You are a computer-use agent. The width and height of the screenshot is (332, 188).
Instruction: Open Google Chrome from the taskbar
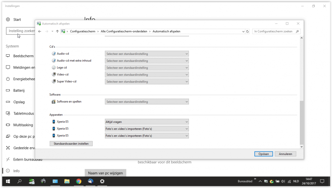(79, 181)
